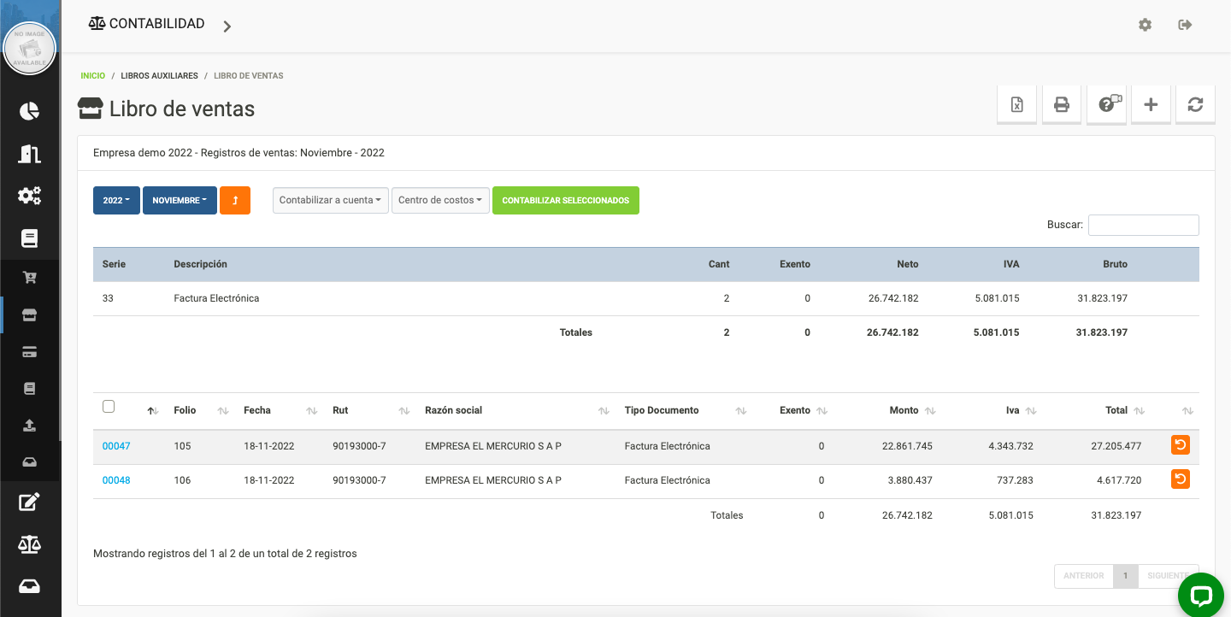Click folio number 106
1231x617 pixels.
click(x=182, y=480)
